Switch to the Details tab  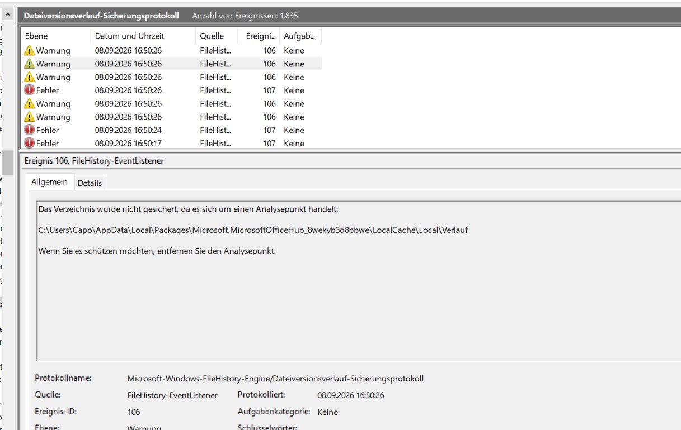click(x=90, y=183)
